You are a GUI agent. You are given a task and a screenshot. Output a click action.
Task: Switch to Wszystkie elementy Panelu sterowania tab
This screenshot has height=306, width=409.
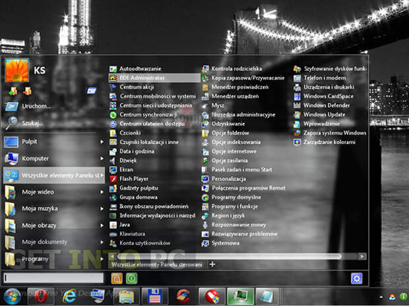tap(158, 265)
